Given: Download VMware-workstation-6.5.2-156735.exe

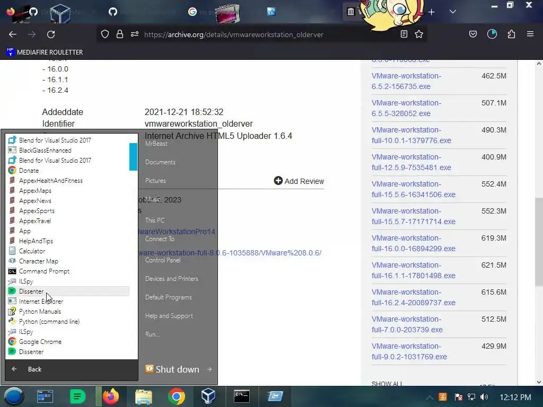Looking at the screenshot, I should 406,81.
